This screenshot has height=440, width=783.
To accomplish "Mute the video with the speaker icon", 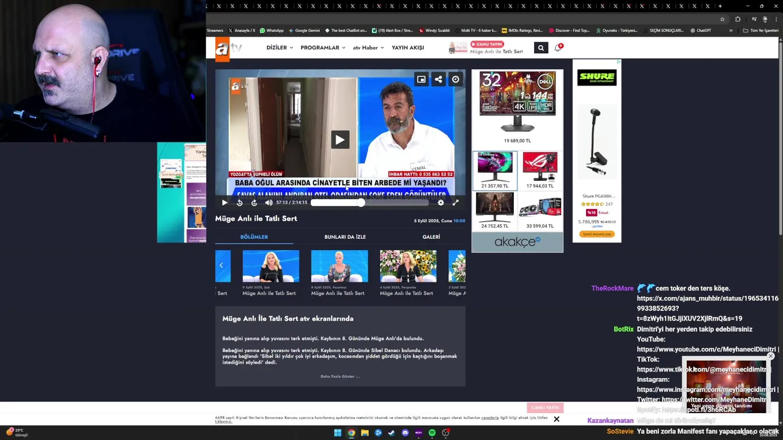I will click(x=269, y=202).
